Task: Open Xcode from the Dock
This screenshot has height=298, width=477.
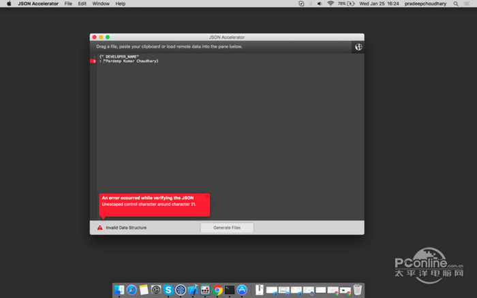Action: point(193,290)
